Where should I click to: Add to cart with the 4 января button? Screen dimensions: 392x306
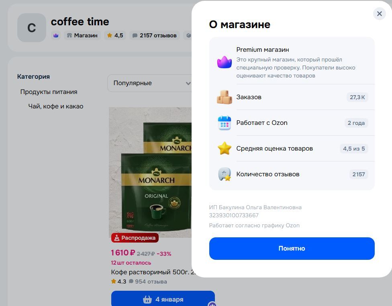click(x=163, y=299)
